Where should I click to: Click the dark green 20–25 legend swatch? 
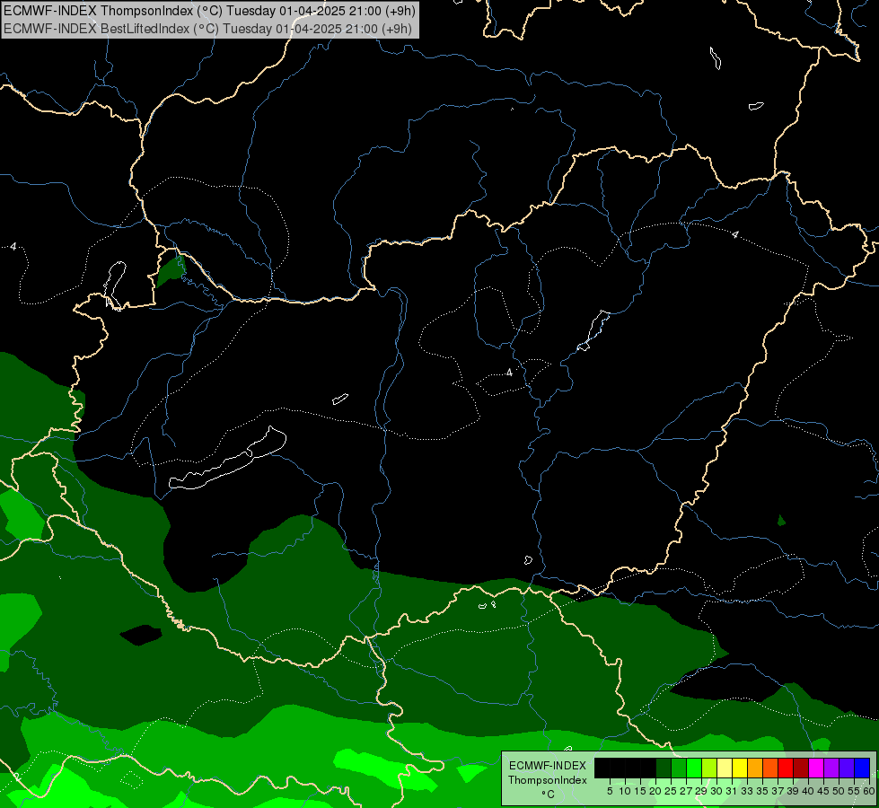click(x=664, y=768)
